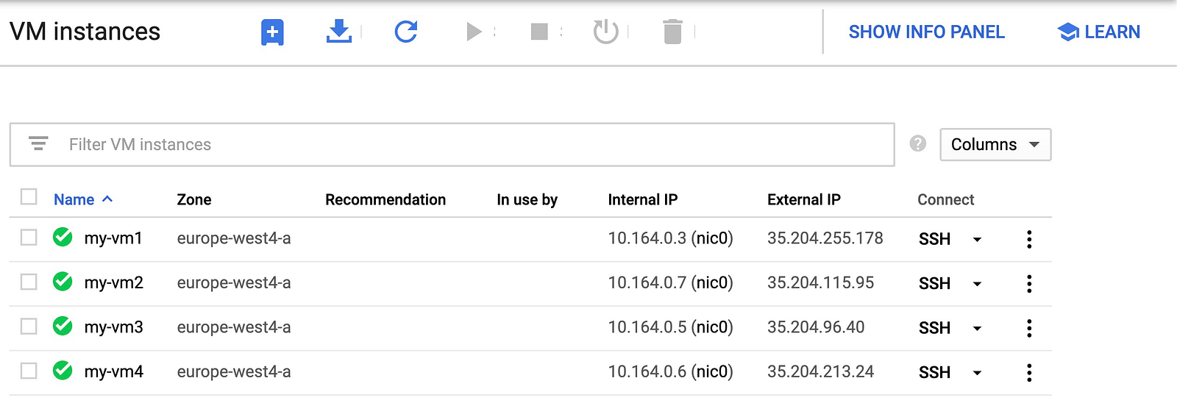Click the start instance play icon

pyautogui.click(x=474, y=32)
